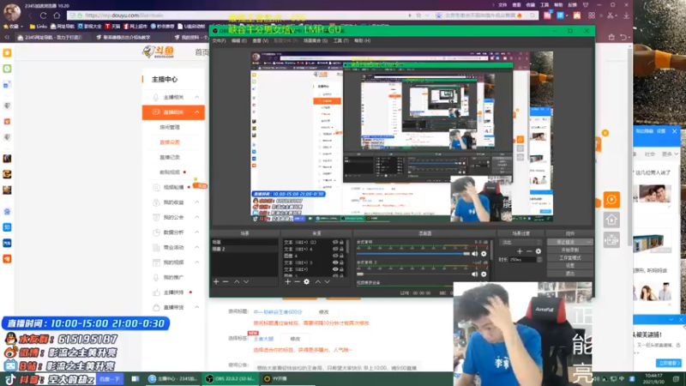The width and height of the screenshot is (686, 386).
Task: Open the 帮助(H) menu in OBS
Action: 362,40
